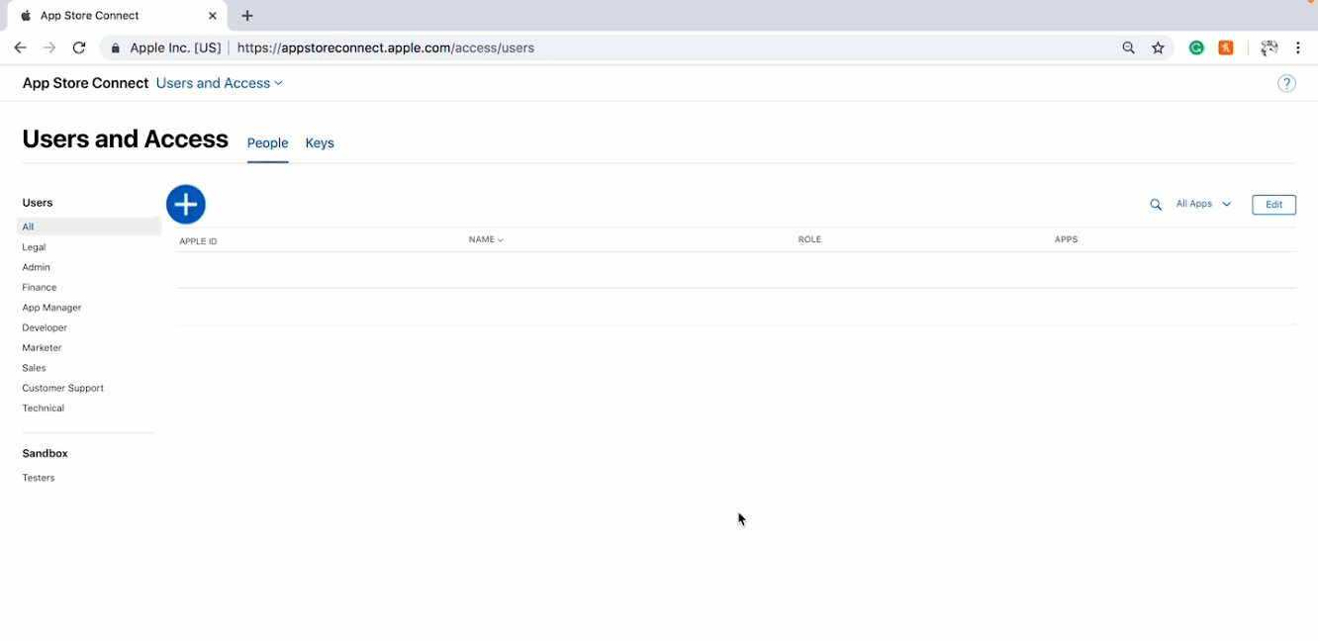This screenshot has height=641, width=1318.
Task: Filter users by Sales role
Action: pos(34,368)
